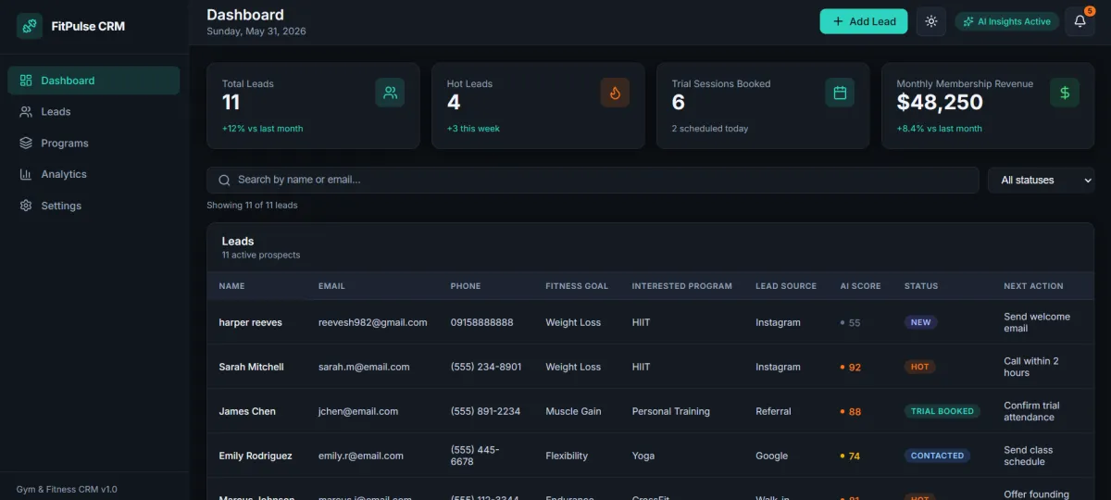Open lead James Chen
1111x500 pixels.
247,412
